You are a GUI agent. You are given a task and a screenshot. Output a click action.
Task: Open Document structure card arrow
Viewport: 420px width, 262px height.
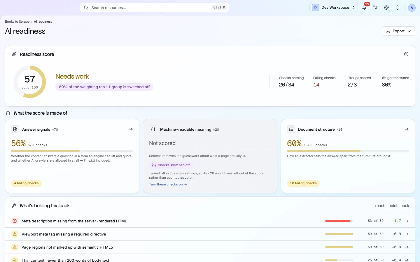pos(407,129)
